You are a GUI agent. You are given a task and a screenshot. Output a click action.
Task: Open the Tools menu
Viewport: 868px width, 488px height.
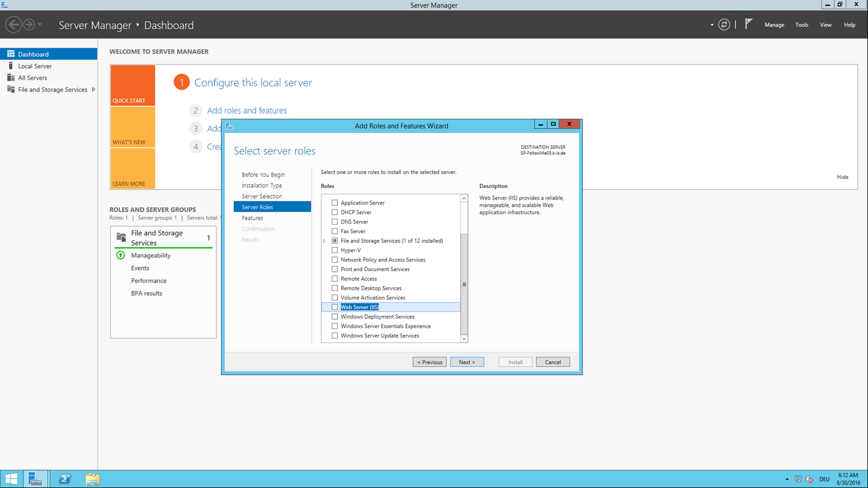click(802, 25)
